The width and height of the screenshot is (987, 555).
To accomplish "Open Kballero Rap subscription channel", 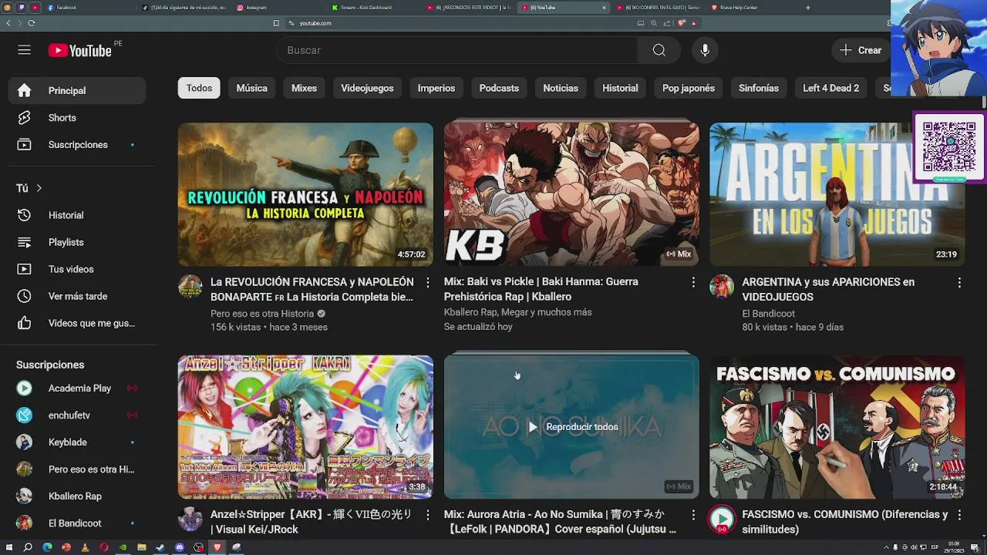I will tap(76, 496).
